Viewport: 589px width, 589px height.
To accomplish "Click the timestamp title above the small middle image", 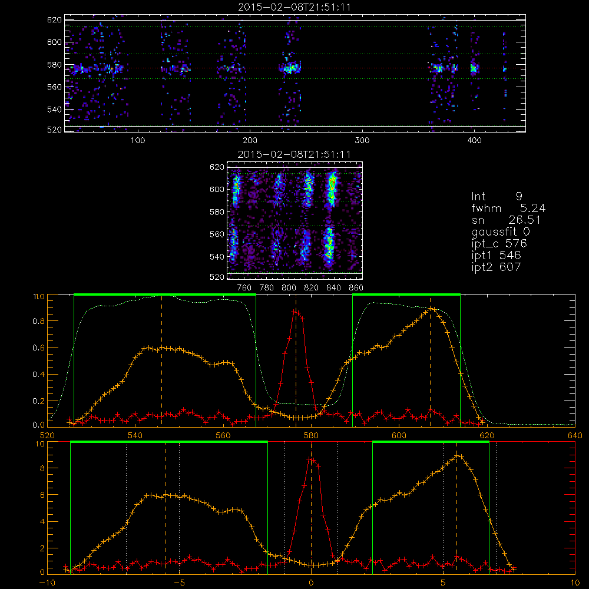I will click(x=294, y=154).
